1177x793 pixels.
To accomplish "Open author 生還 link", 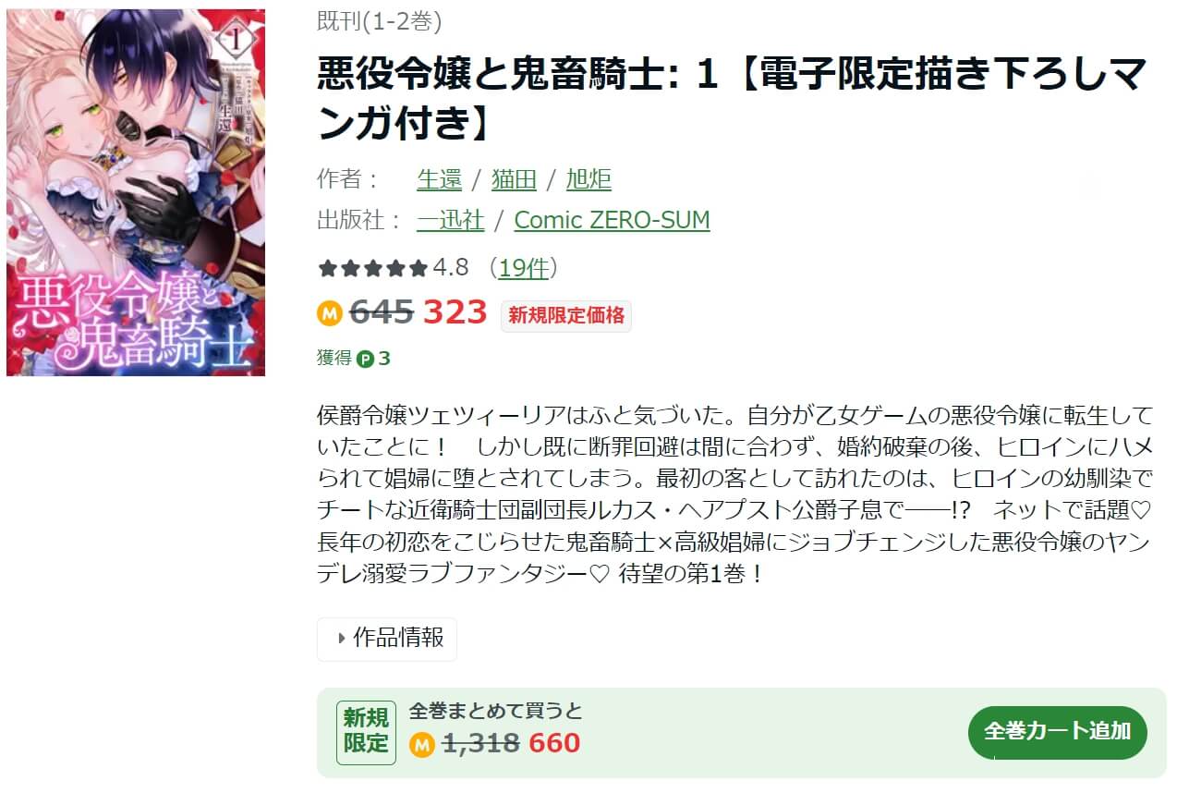I will tap(440, 179).
